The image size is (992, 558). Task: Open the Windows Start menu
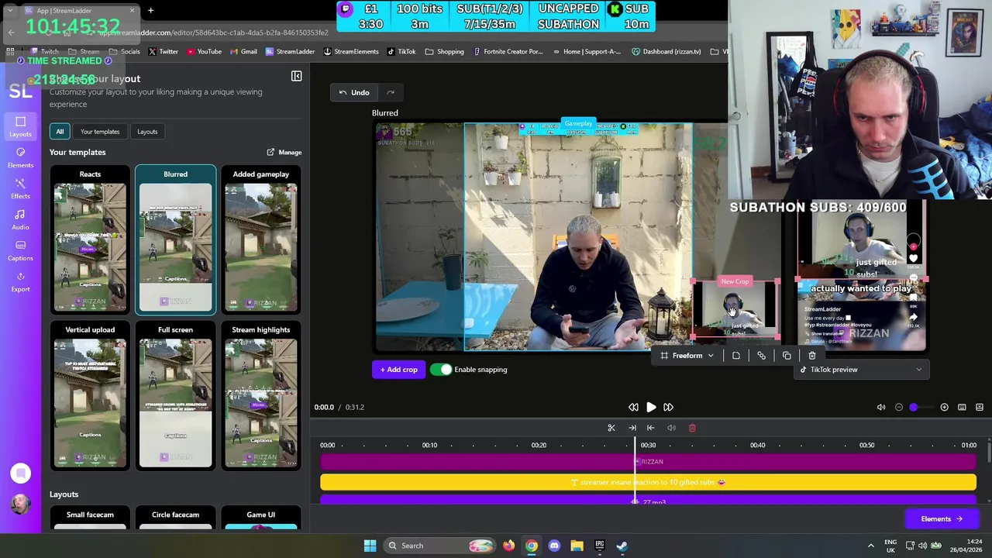pyautogui.click(x=370, y=546)
